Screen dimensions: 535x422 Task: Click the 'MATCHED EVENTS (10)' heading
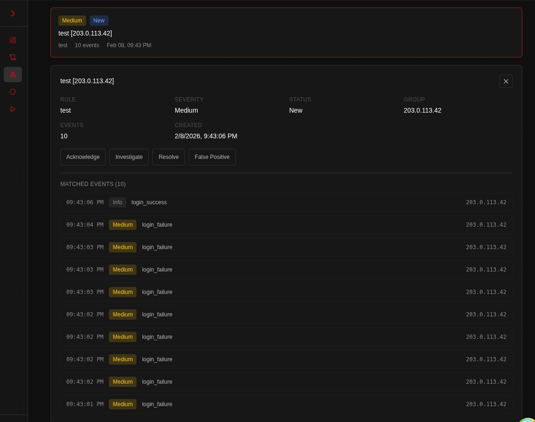93,184
